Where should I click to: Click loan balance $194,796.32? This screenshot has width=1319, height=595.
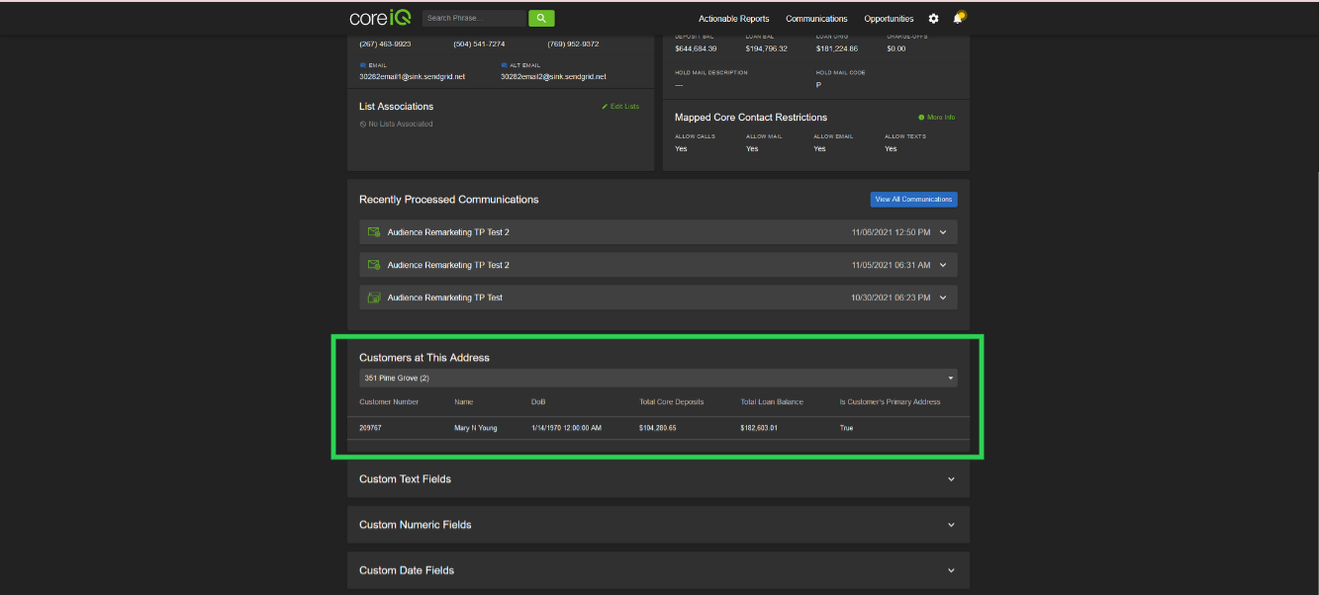pos(767,48)
